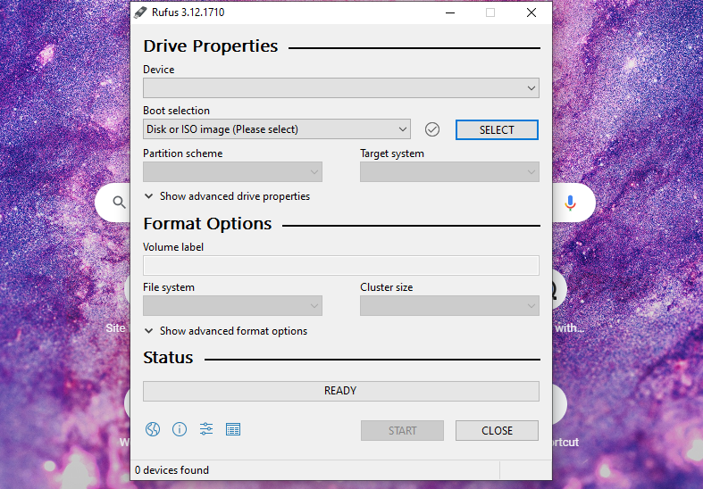Click the microphone voice search icon in the background page
The width and height of the screenshot is (703, 489).
[x=570, y=203]
